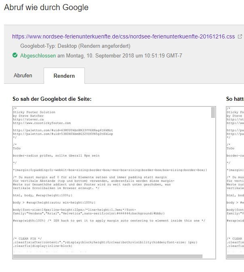This screenshot has height=272, width=244.
Task: Switch to the Abrufen tab
Action: point(23,76)
